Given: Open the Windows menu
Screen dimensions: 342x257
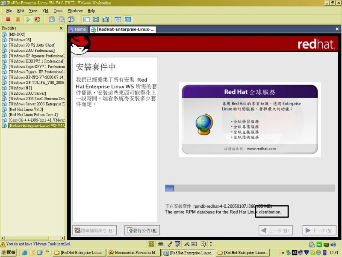Looking at the screenshot, I should point(75,10).
